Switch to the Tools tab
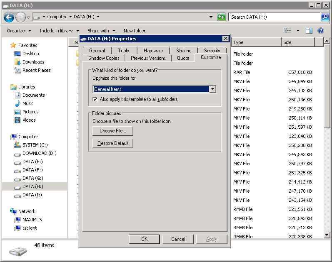Image resolution: width=332 pixels, height=262 pixels. 123,51
